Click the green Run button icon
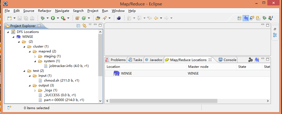 coord(53,18)
